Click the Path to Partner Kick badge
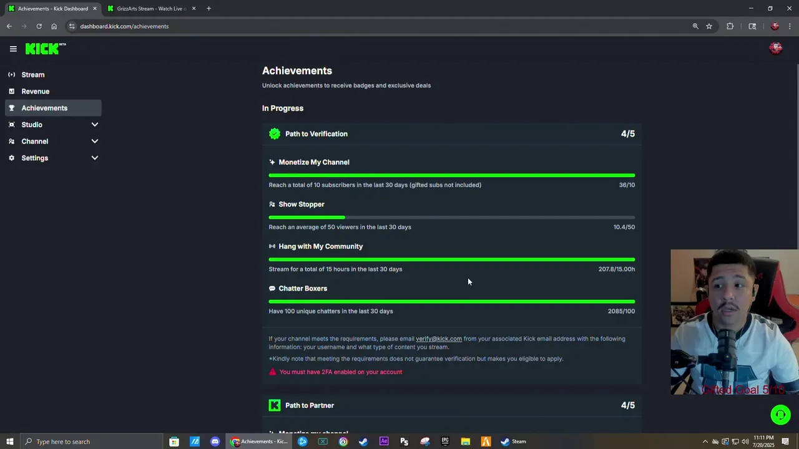The width and height of the screenshot is (799, 449). (275, 405)
